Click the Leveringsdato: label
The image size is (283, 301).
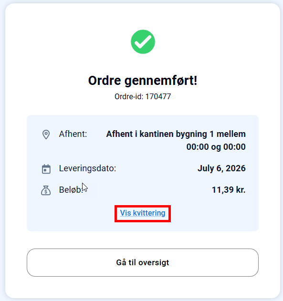[87, 168]
